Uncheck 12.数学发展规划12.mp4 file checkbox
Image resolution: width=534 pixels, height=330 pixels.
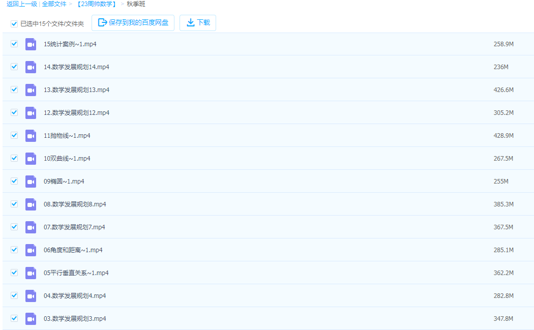(x=14, y=112)
